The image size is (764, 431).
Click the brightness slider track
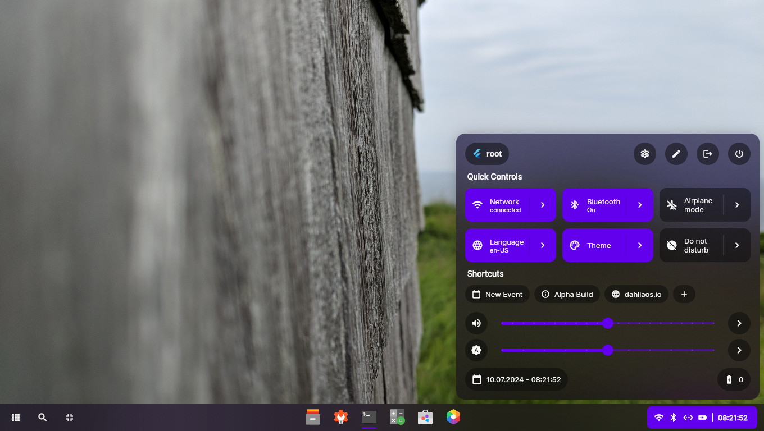pos(663,350)
